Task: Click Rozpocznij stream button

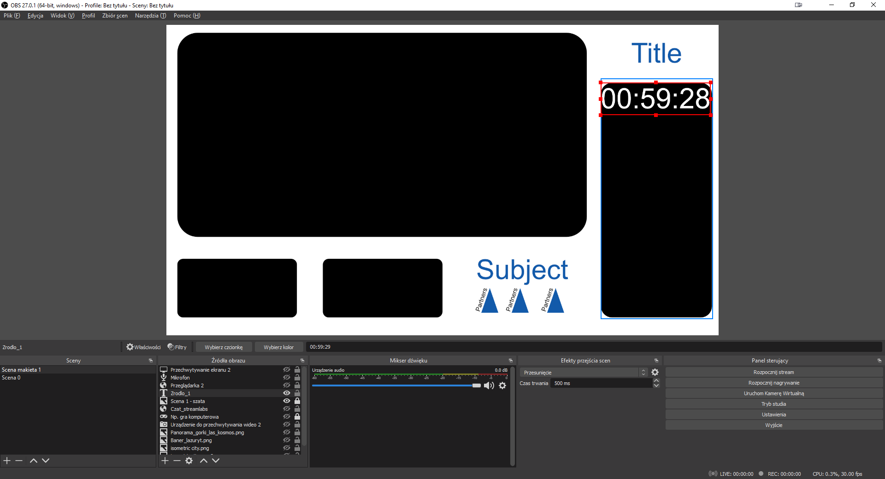Action: [x=774, y=372]
